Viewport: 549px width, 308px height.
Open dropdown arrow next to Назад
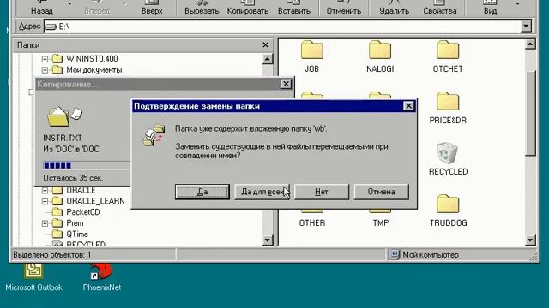click(x=69, y=4)
